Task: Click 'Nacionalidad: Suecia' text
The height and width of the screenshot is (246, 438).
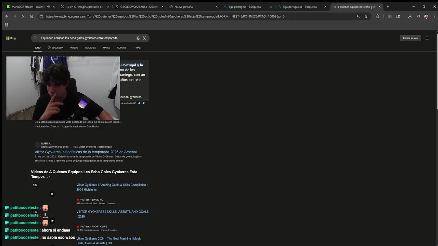Action: [x=47, y=126]
